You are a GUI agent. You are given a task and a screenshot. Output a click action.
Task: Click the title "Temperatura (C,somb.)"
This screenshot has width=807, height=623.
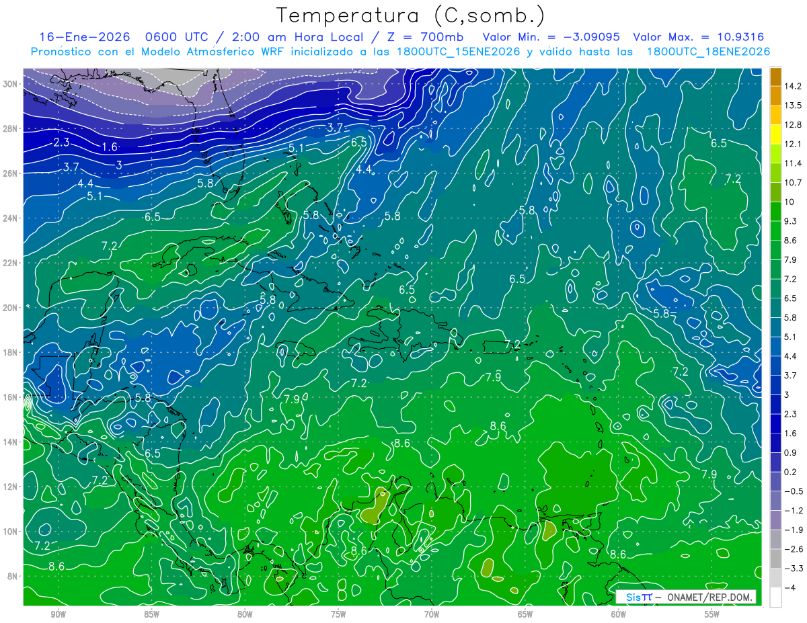411,16
